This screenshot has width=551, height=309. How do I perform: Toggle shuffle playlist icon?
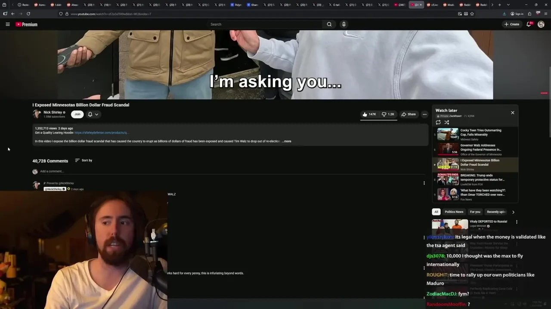[447, 122]
